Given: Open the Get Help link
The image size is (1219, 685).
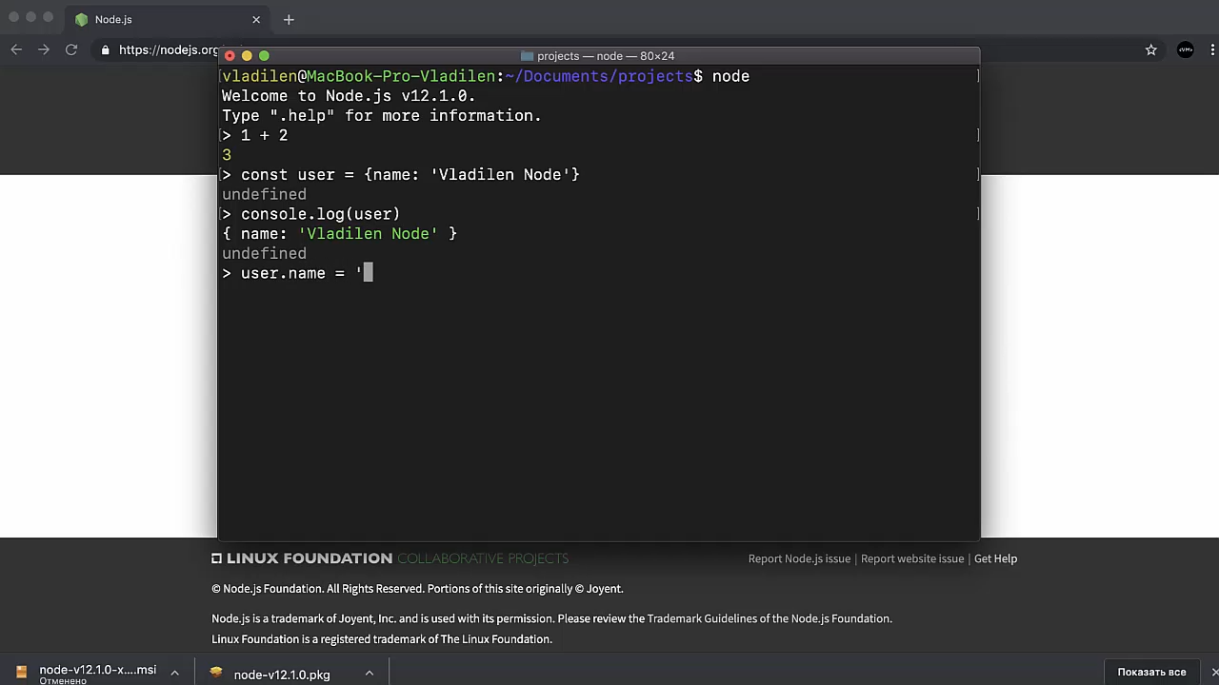Looking at the screenshot, I should pyautogui.click(x=995, y=558).
